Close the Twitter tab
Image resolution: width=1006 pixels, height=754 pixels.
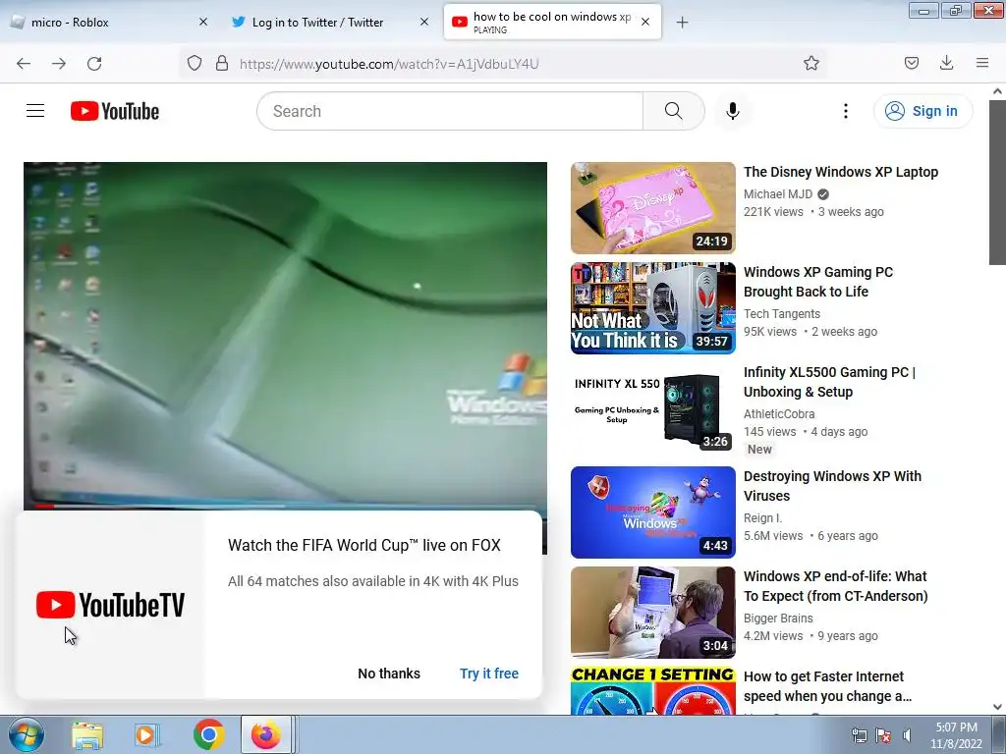[423, 22]
